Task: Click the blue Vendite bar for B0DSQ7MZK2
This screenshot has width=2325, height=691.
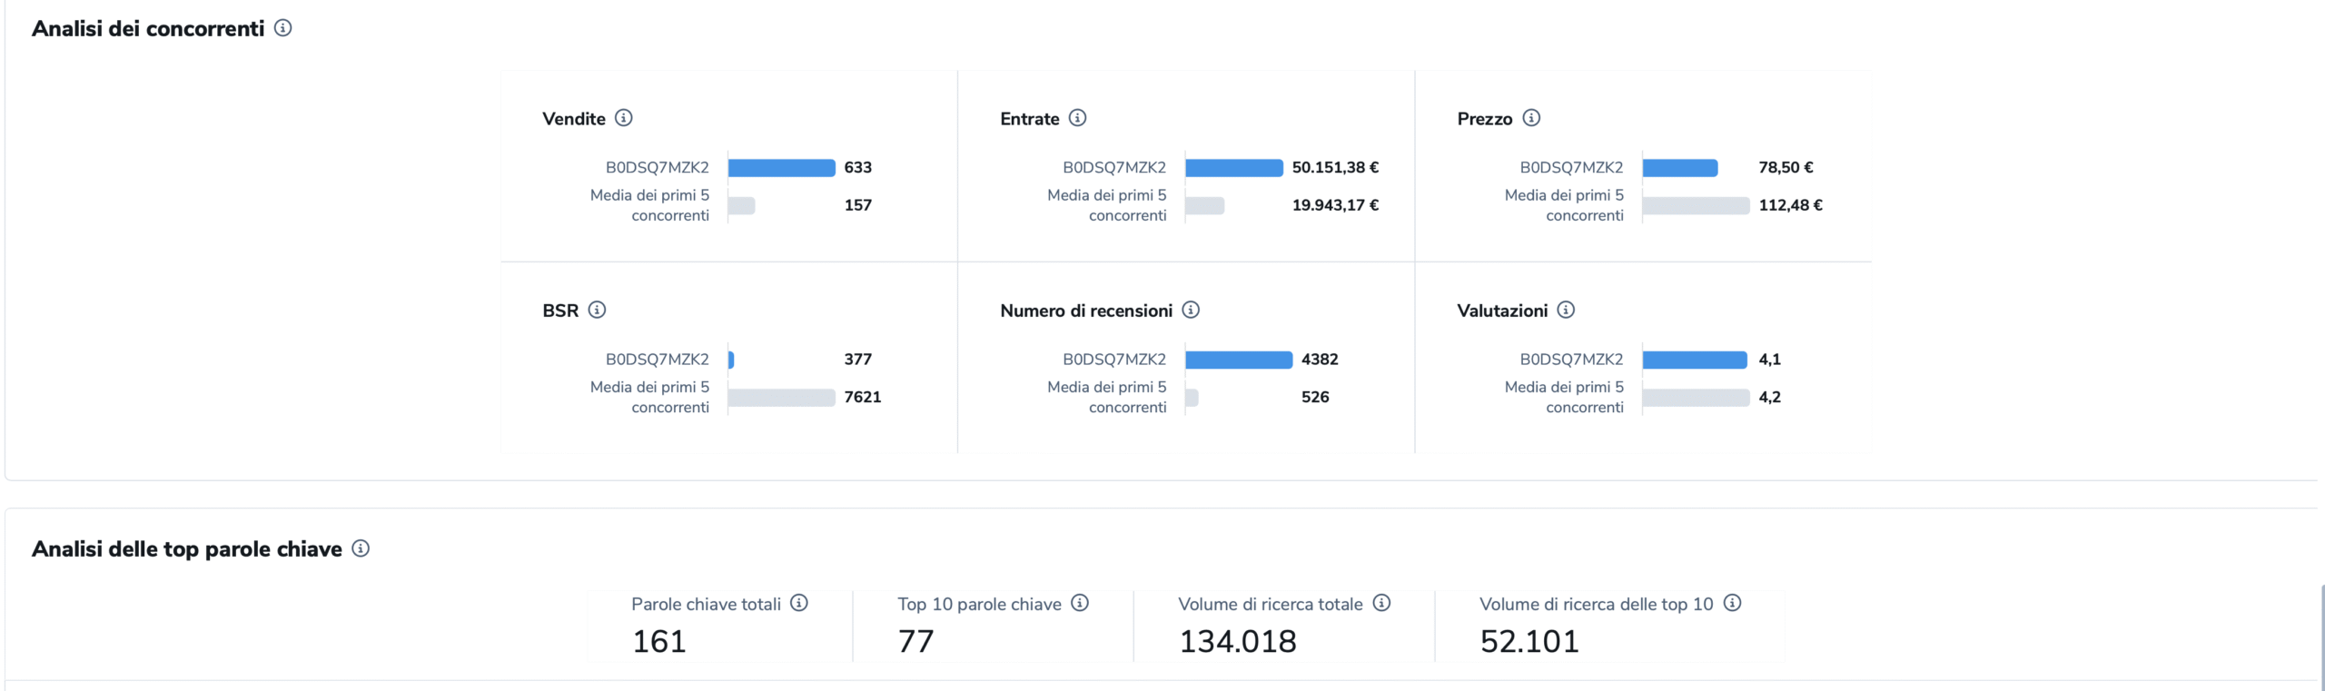Action: click(781, 168)
